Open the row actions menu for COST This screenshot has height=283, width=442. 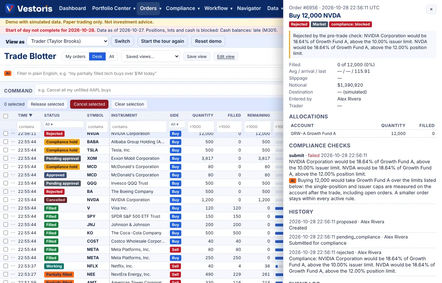tap(13, 241)
